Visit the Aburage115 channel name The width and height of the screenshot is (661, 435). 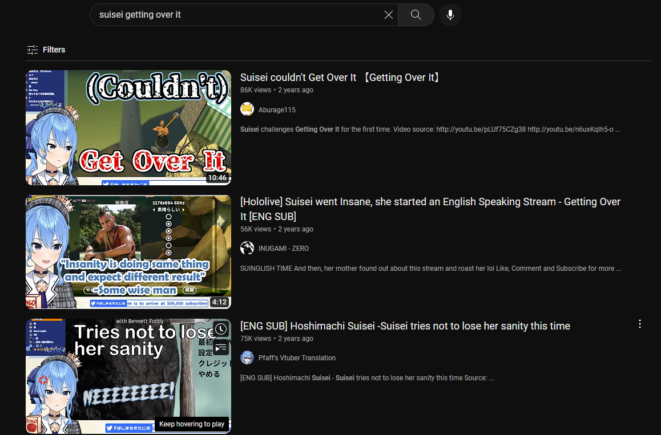[277, 109]
